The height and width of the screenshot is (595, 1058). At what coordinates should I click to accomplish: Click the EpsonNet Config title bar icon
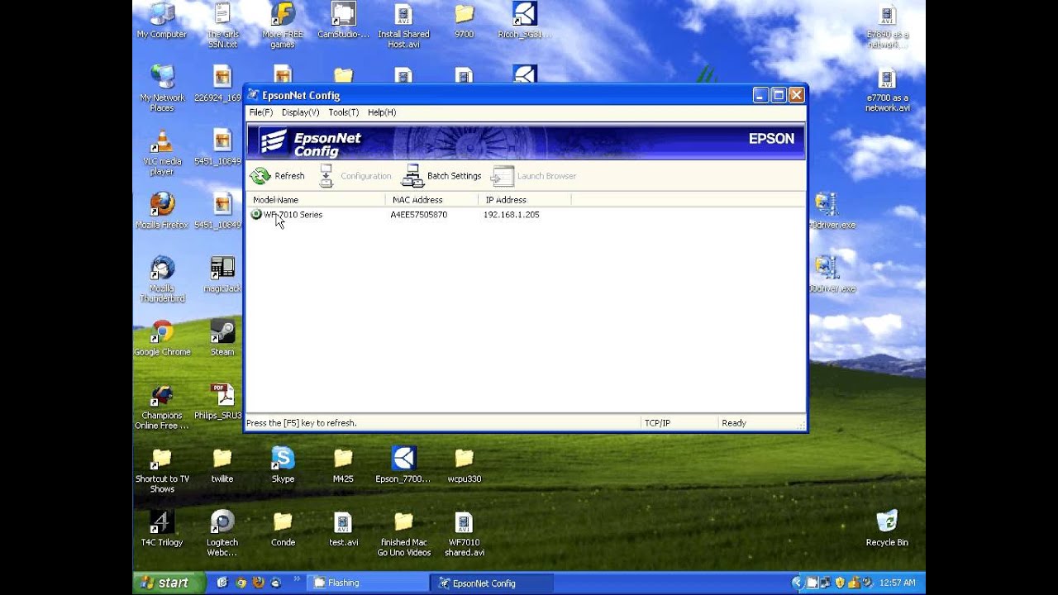(x=253, y=95)
